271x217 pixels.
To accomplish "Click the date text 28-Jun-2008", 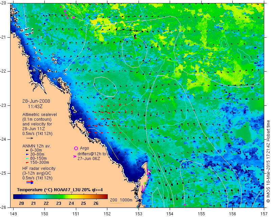I will click(x=36, y=101).
